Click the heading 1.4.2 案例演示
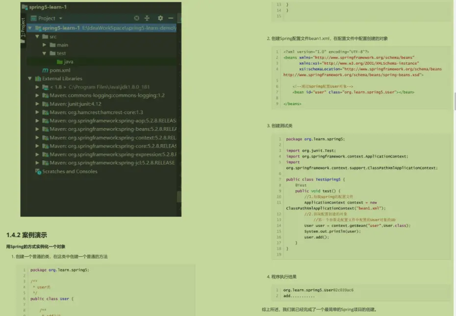The image size is (456, 316). (x=26, y=235)
